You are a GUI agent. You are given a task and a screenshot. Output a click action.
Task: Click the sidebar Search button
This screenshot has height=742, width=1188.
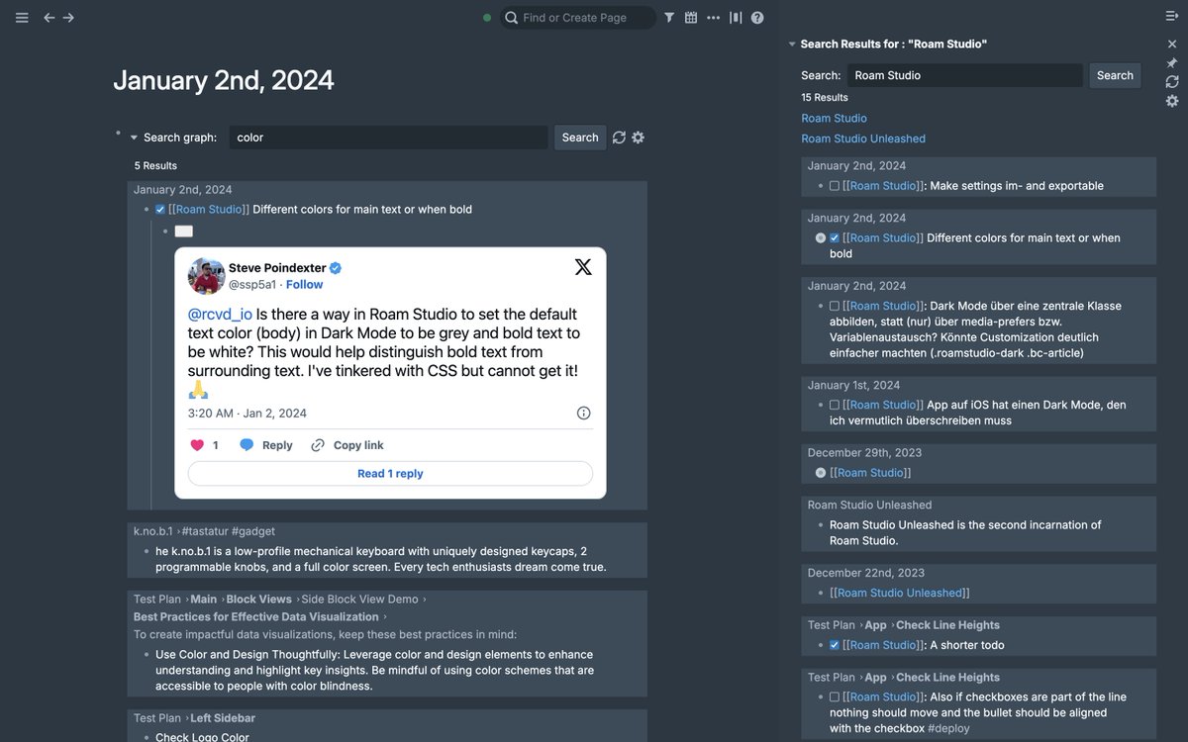coord(1115,75)
